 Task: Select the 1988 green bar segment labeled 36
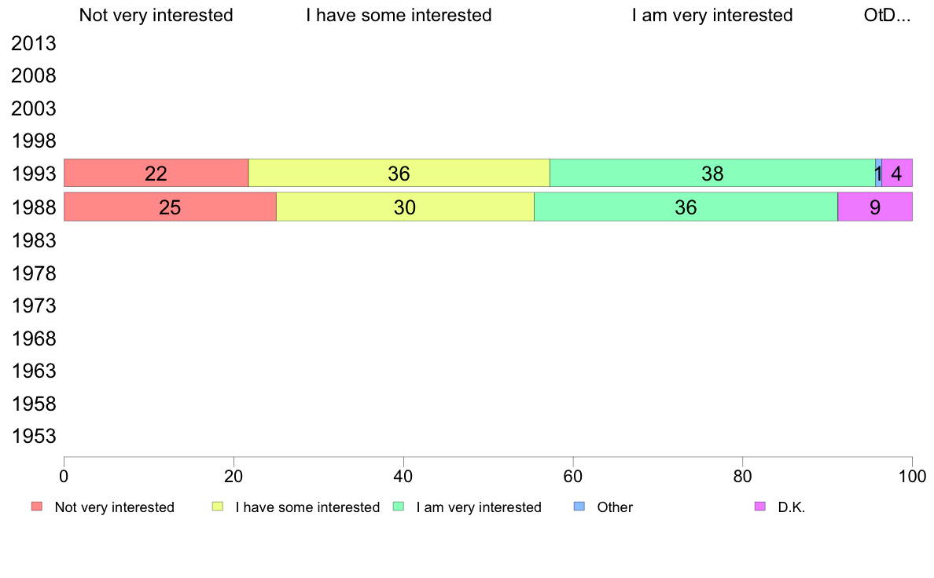click(x=686, y=207)
